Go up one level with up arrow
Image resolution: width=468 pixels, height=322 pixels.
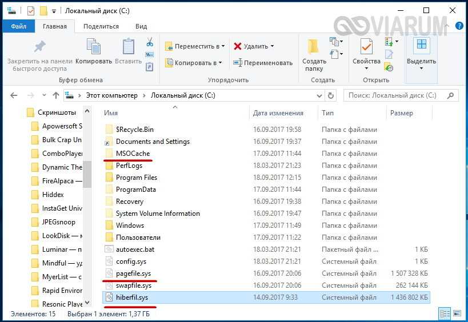56,95
